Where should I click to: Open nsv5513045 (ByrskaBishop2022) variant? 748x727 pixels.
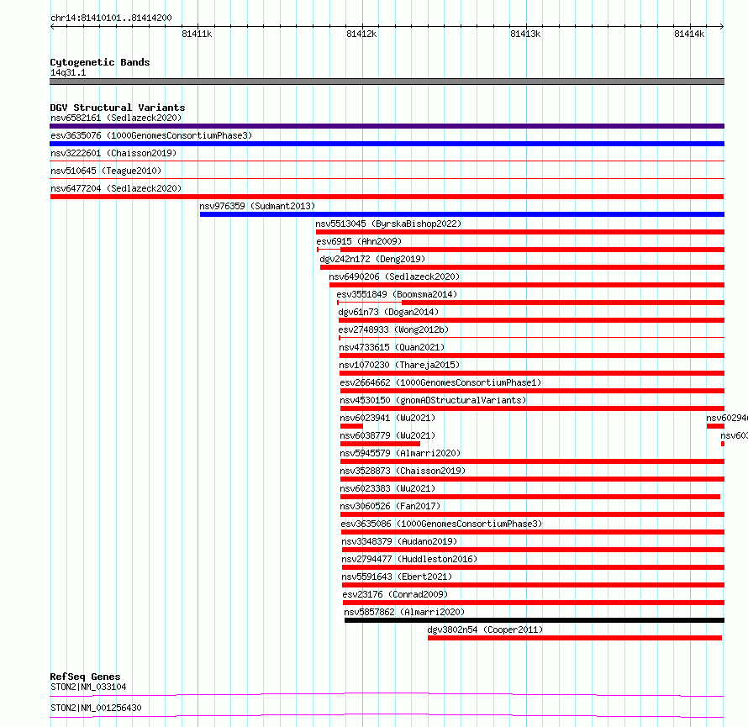(x=388, y=224)
